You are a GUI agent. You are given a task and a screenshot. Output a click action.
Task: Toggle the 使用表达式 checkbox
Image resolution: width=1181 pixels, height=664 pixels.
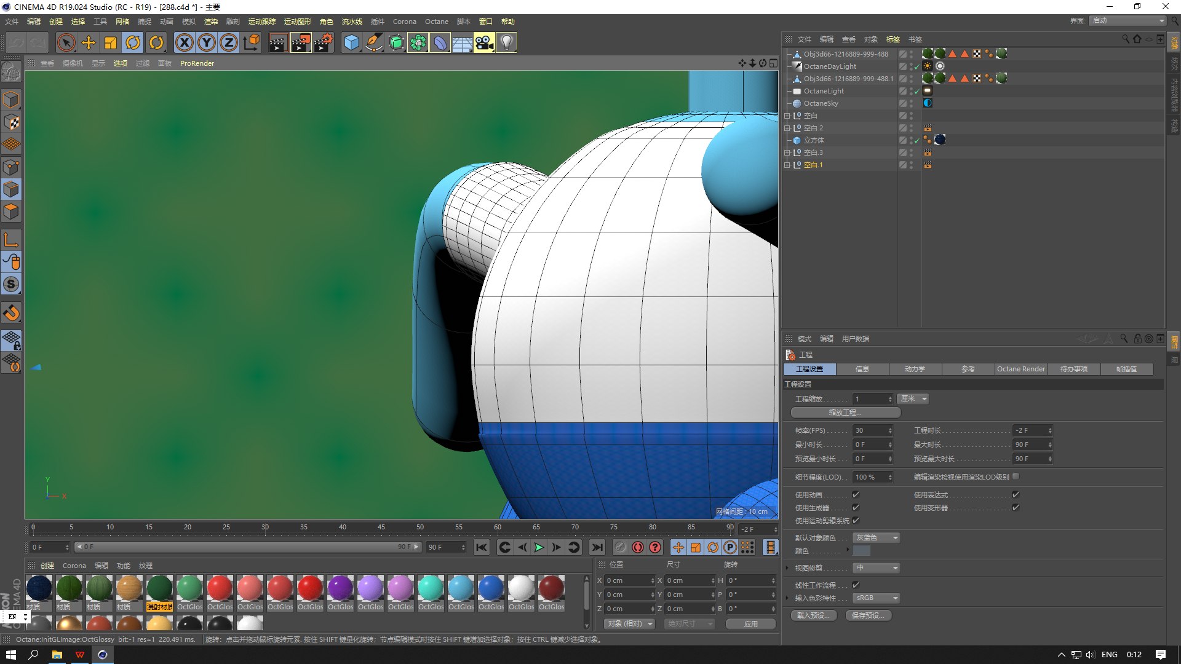click(1016, 494)
